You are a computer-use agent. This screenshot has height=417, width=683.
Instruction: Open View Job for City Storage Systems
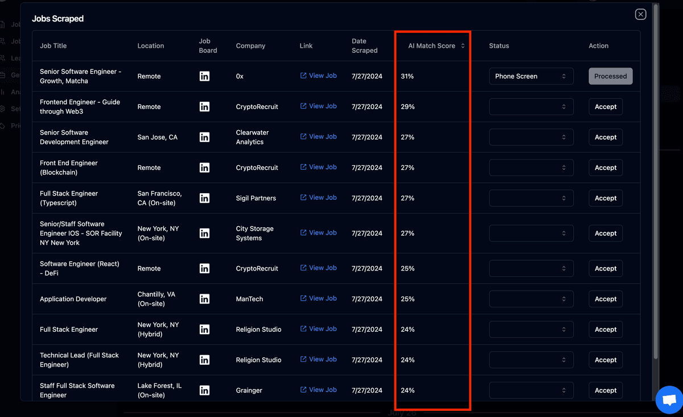click(x=318, y=232)
